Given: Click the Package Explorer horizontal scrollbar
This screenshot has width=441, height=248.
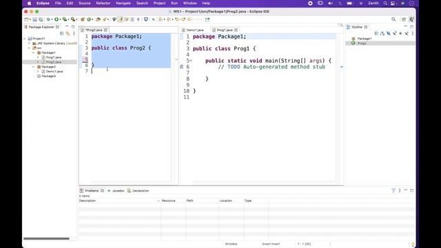Looking at the screenshot, I should click(x=46, y=238).
